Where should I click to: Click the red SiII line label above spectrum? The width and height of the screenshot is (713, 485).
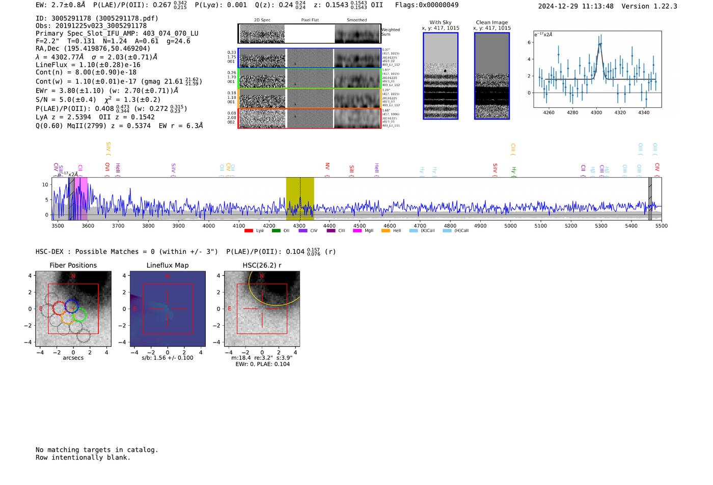click(351, 171)
